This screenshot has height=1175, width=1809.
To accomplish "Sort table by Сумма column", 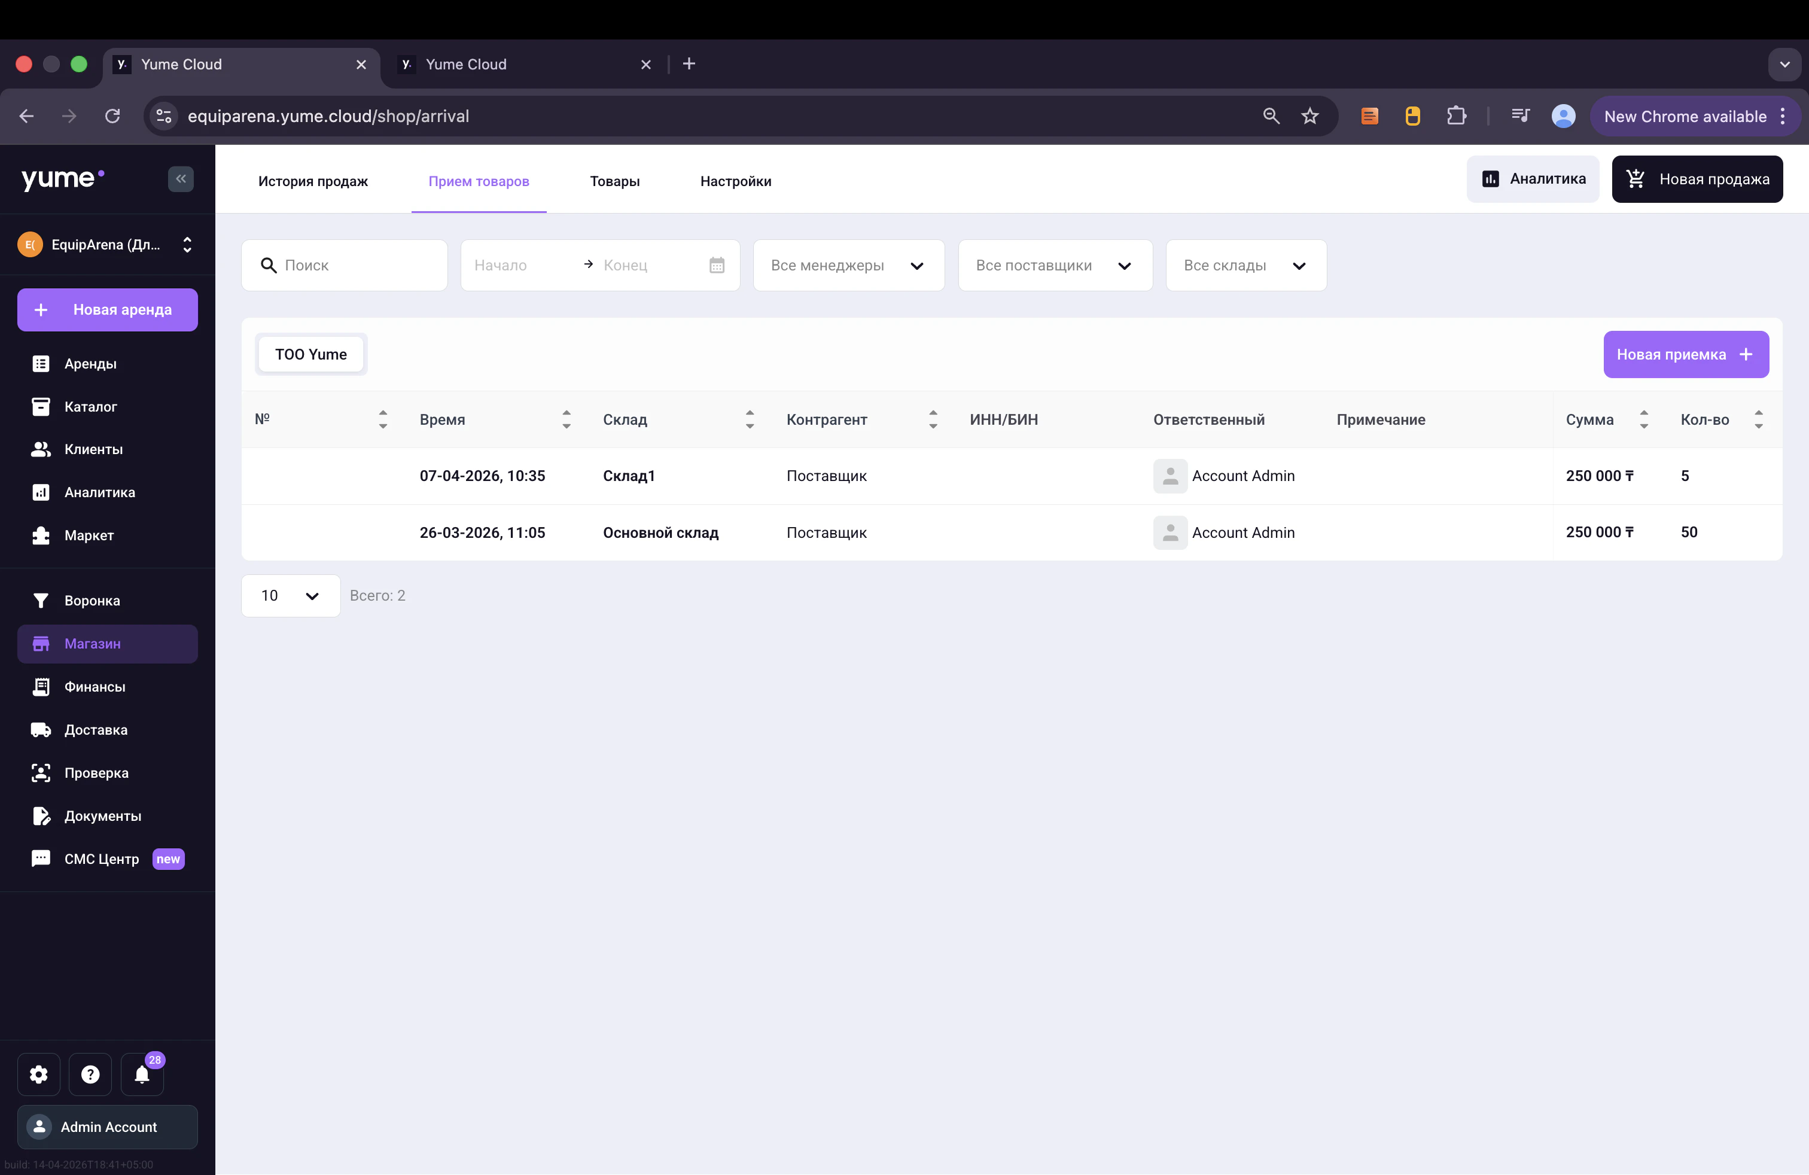I will [1643, 419].
